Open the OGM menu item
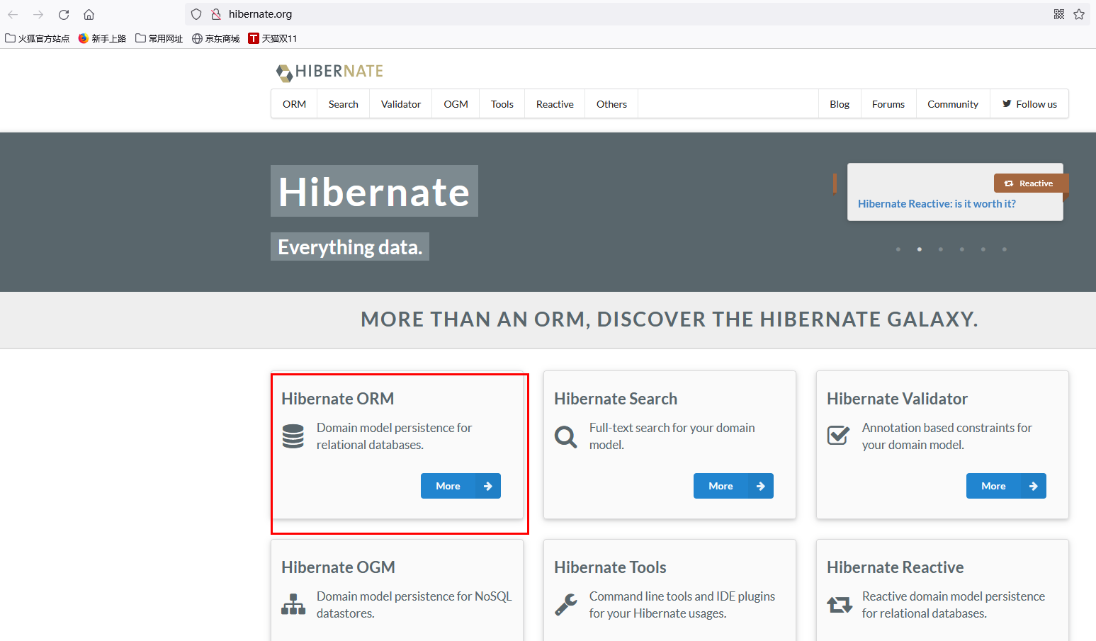The image size is (1096, 641). tap(456, 104)
